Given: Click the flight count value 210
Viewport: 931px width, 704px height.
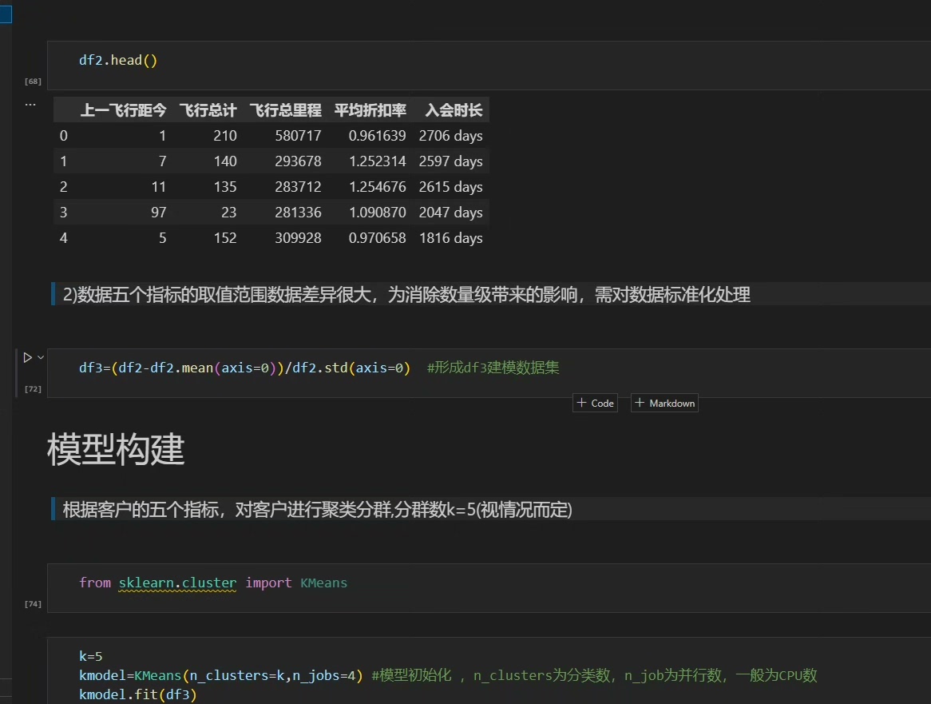Looking at the screenshot, I should tap(225, 136).
